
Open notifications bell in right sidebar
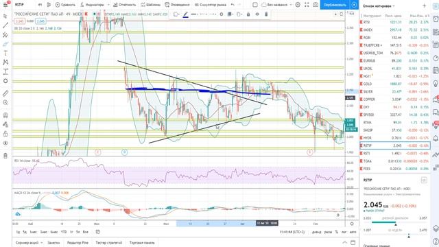pos(436,139)
